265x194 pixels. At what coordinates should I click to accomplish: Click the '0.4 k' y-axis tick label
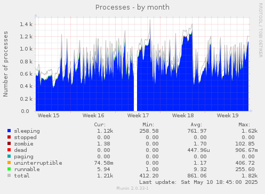tap(26, 86)
